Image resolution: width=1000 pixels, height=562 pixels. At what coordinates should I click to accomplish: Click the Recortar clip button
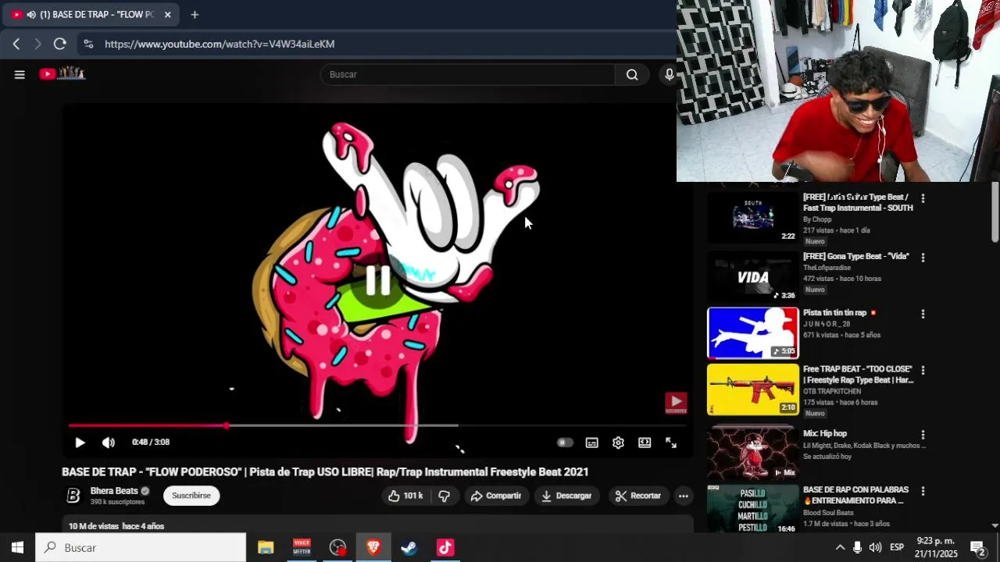[x=638, y=496]
